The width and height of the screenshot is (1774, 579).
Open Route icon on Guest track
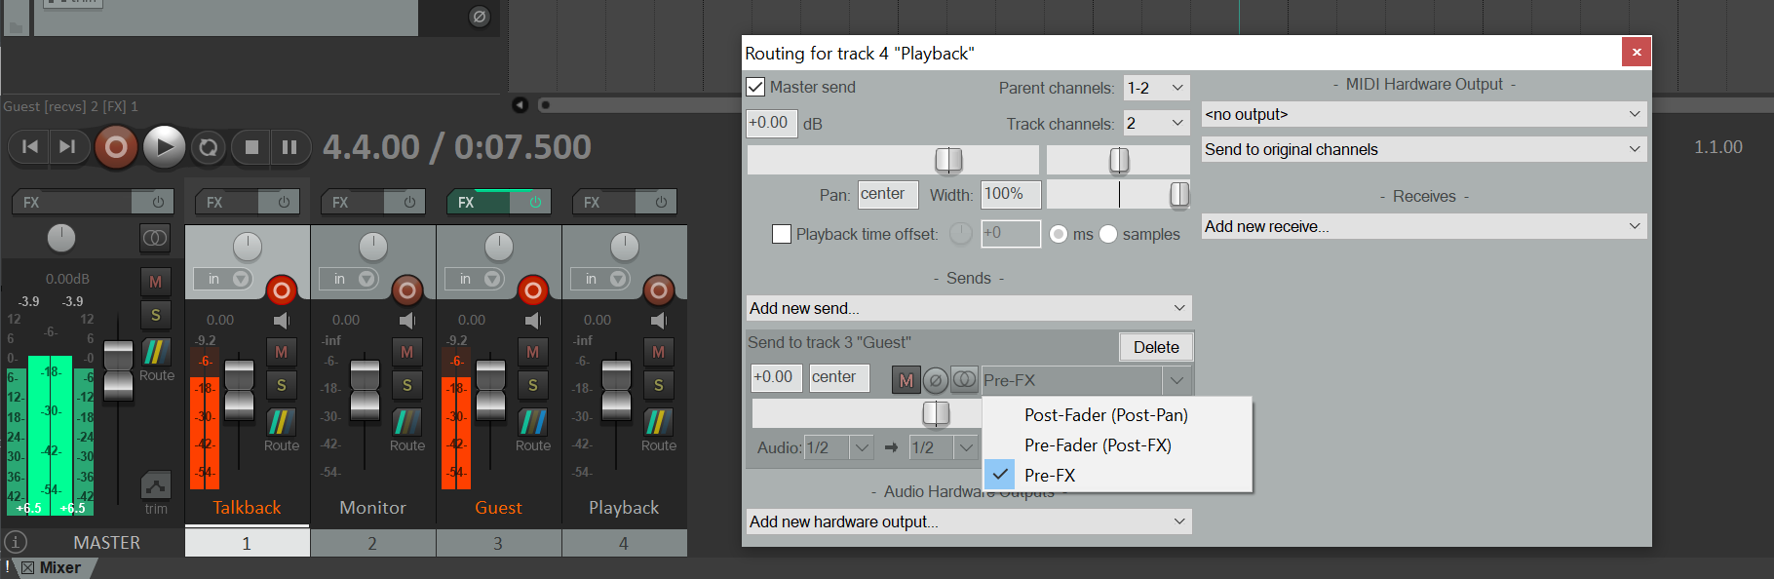[x=532, y=422]
